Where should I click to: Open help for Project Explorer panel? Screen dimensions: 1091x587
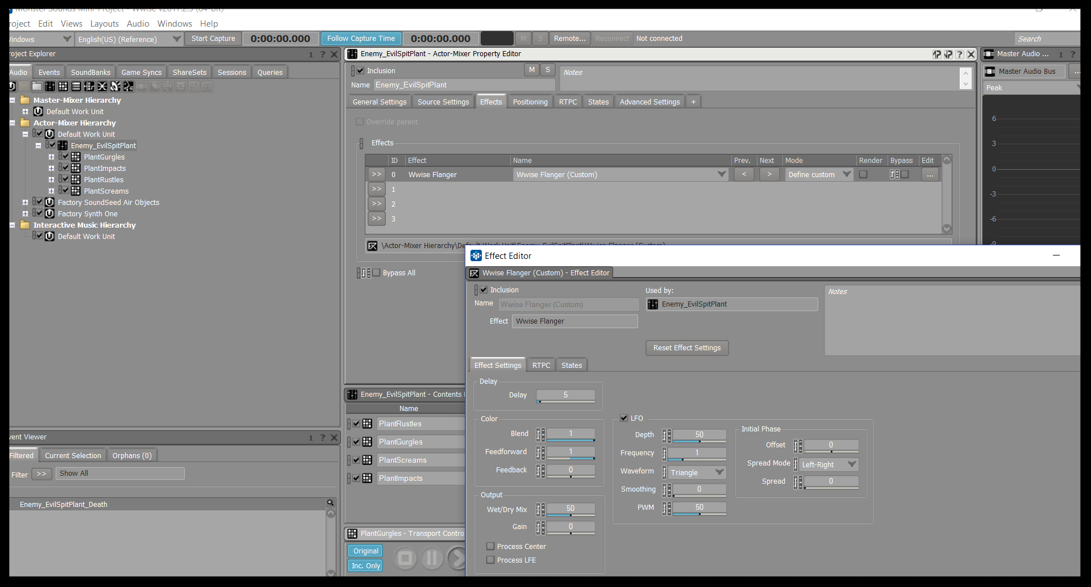coord(323,54)
